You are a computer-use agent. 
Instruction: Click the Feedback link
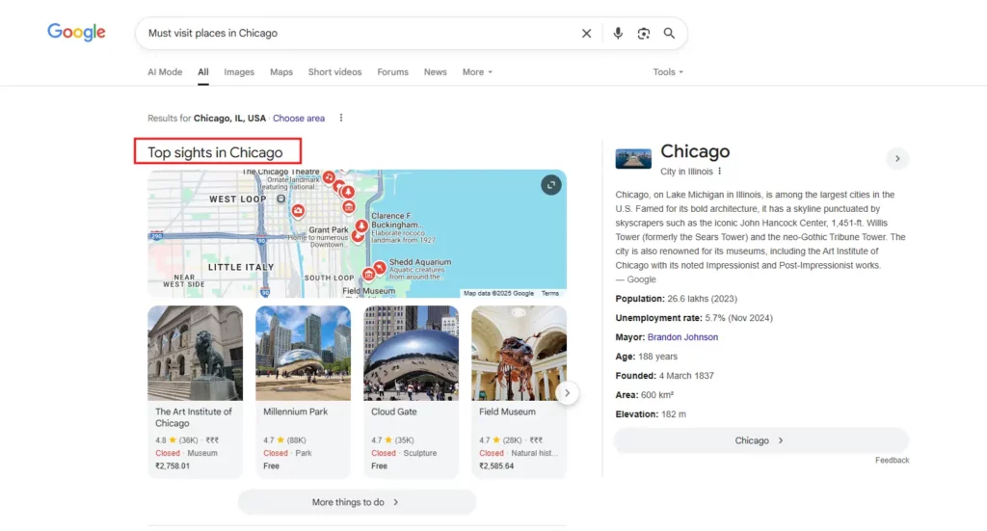[892, 460]
